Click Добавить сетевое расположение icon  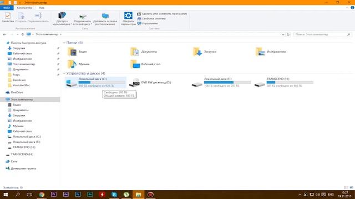[x=105, y=16]
